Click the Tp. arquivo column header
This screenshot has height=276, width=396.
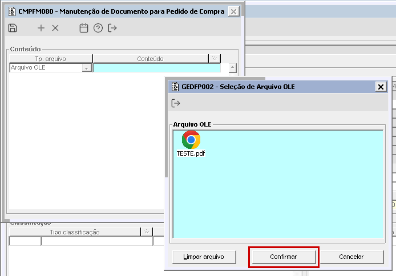51,59
